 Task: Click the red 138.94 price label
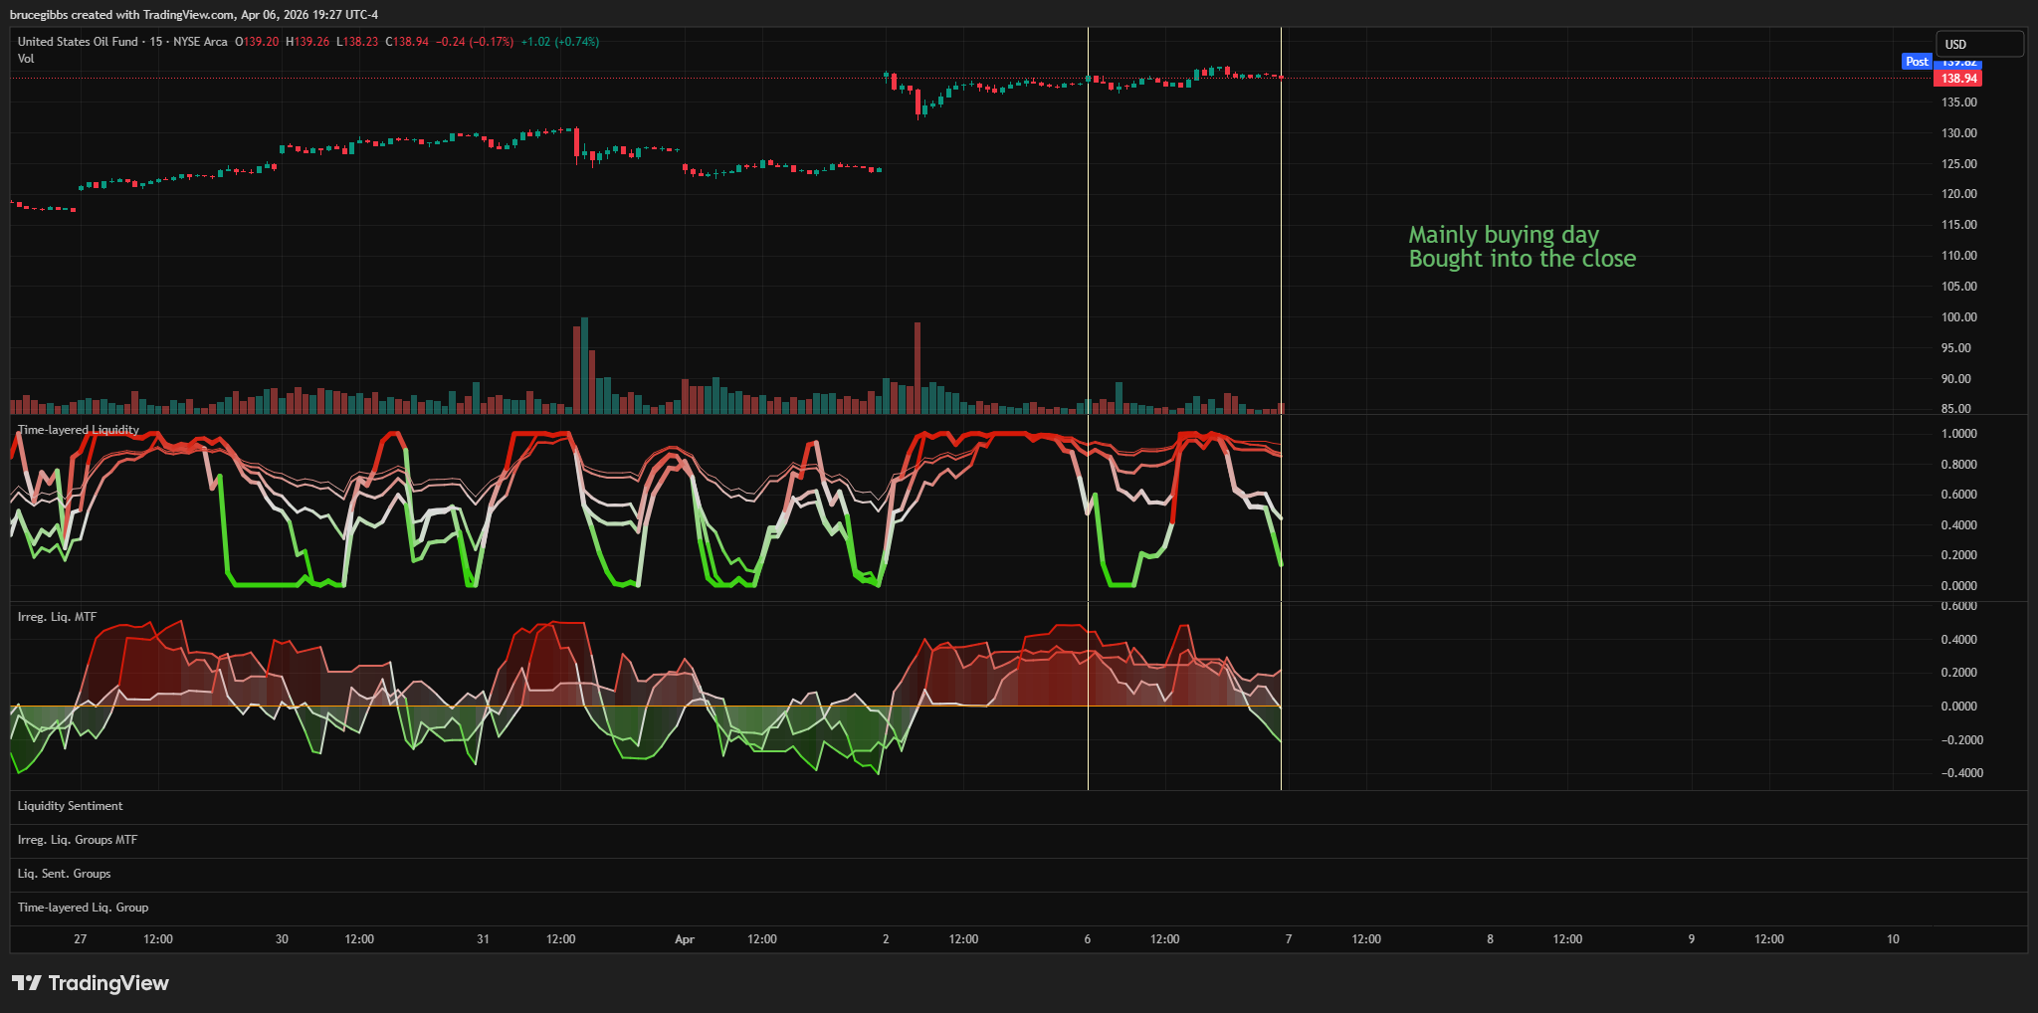click(1958, 79)
